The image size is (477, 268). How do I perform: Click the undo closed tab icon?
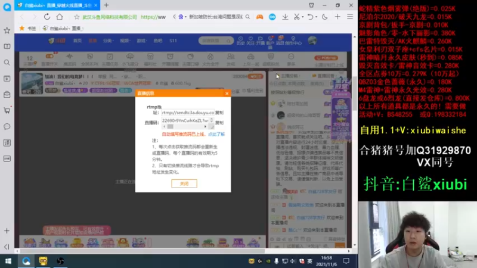click(x=310, y=17)
